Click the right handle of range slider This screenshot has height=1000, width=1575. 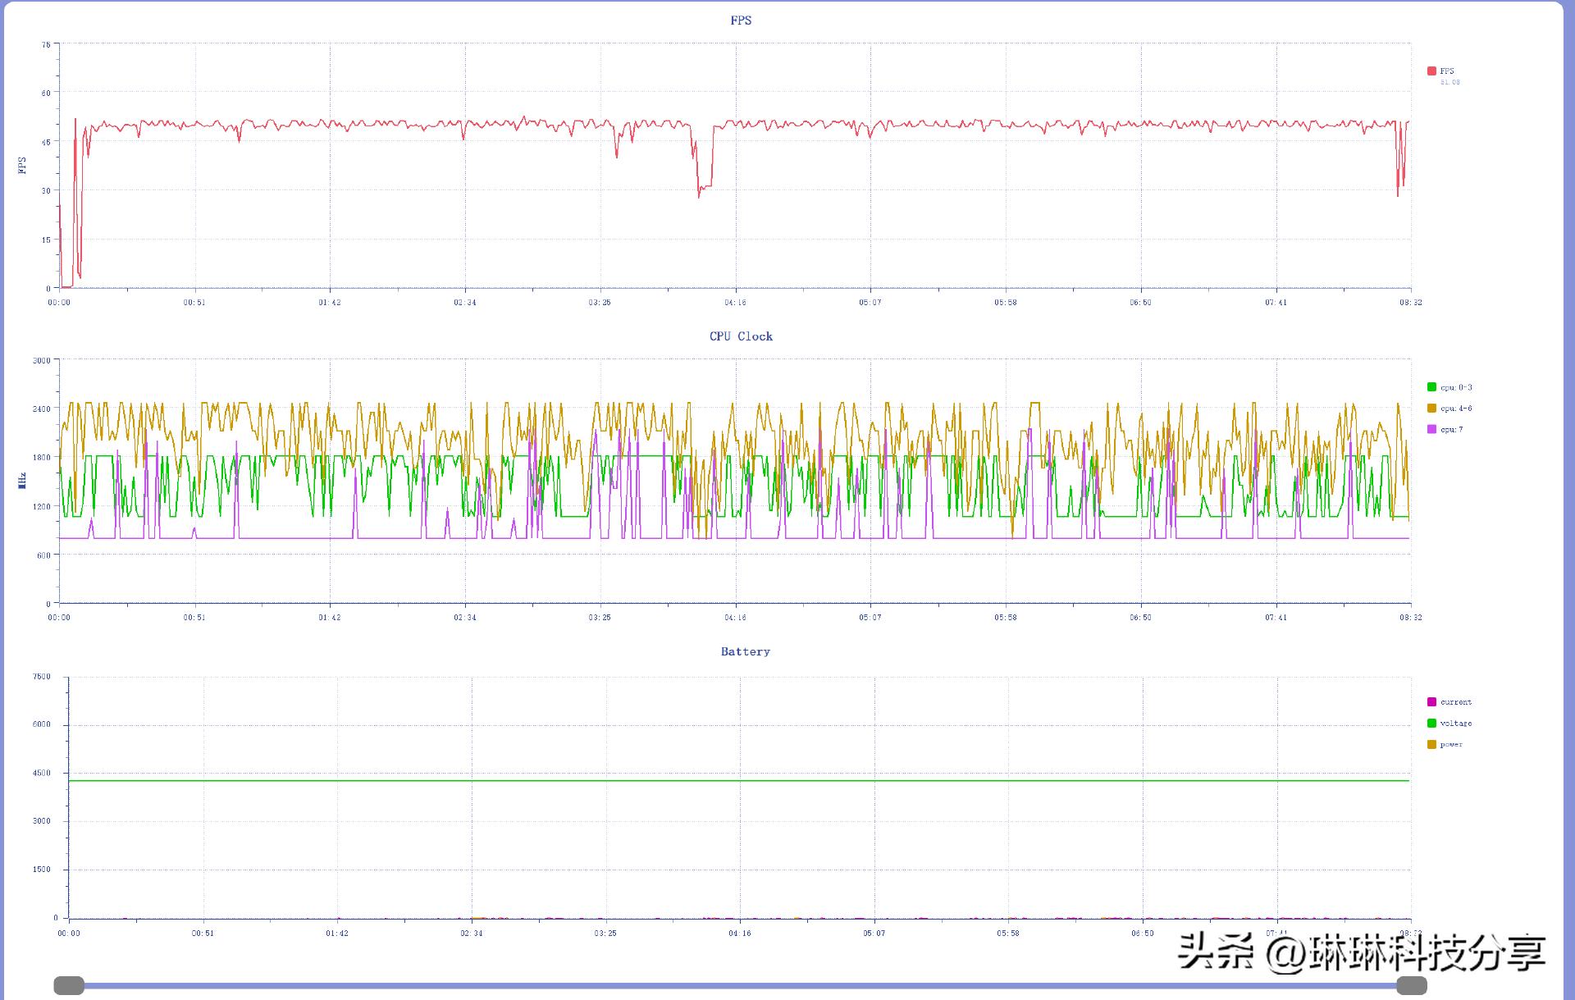click(x=1412, y=985)
